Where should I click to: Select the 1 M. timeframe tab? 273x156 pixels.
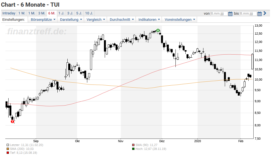click(32, 13)
